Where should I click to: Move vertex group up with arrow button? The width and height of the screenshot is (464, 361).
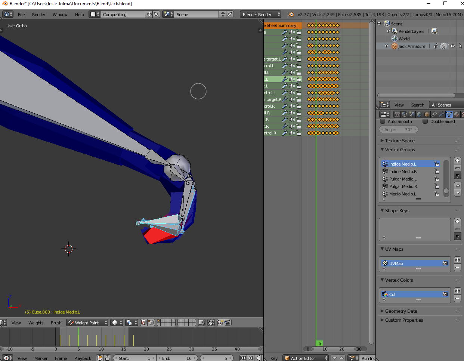[458, 185]
